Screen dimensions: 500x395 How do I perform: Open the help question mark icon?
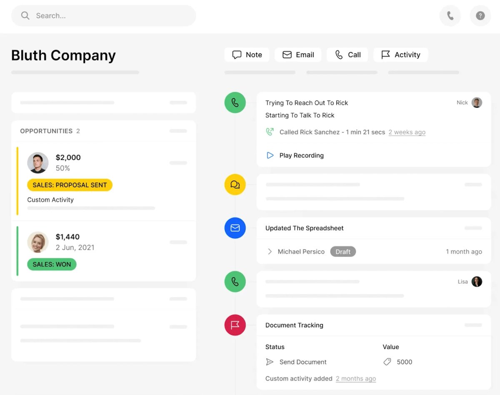[x=480, y=16]
